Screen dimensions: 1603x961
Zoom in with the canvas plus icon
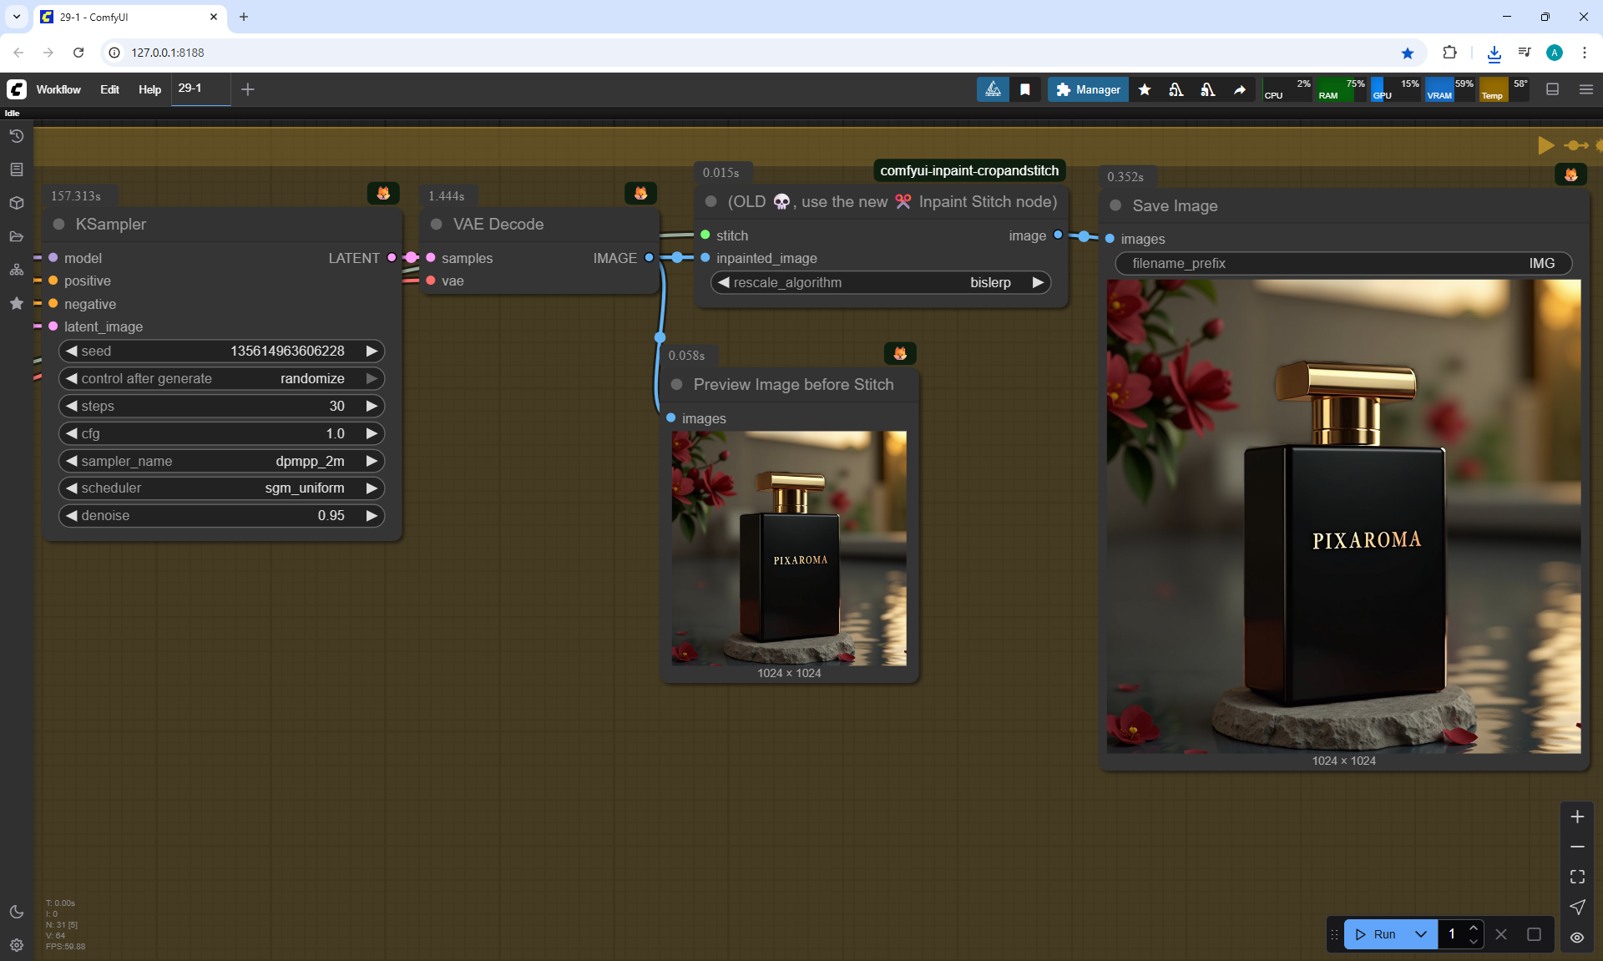point(1577,817)
